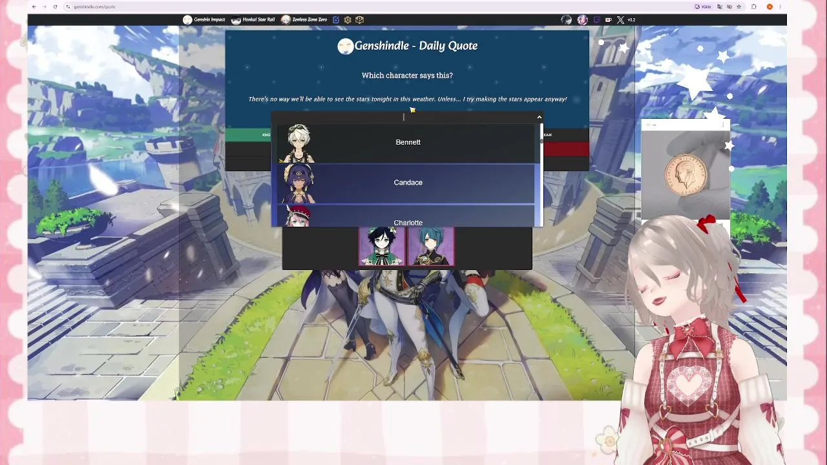Image resolution: width=827 pixels, height=465 pixels.
Task: Click the grey round avatar icon in header
Action: pos(567,20)
